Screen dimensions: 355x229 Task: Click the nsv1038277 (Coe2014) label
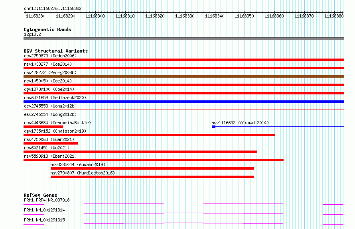pyautogui.click(x=48, y=64)
